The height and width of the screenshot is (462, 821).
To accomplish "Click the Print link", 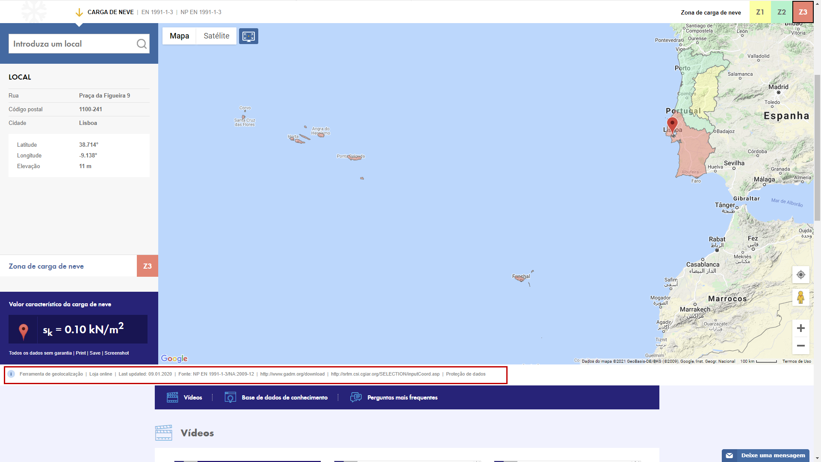I will coord(81,353).
